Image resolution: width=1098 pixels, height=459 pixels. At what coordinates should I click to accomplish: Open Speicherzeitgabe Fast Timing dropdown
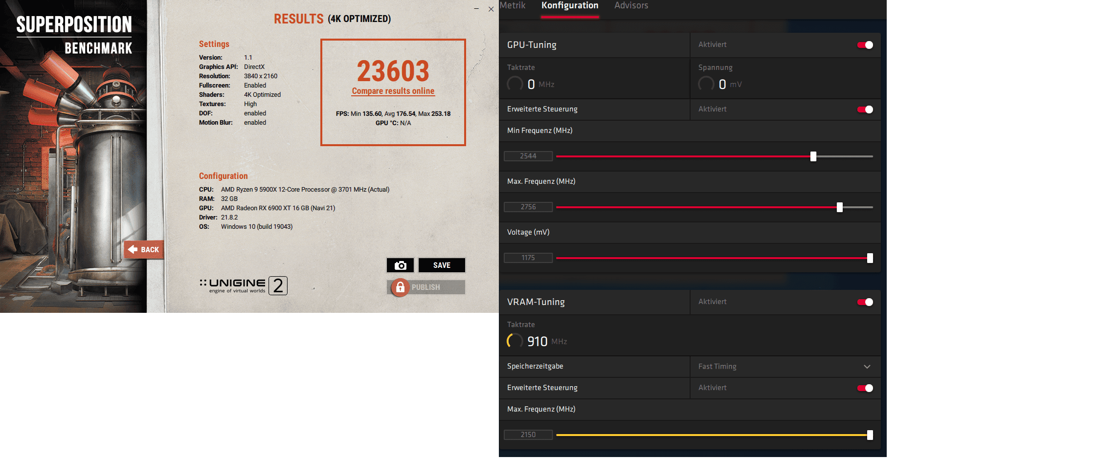785,367
